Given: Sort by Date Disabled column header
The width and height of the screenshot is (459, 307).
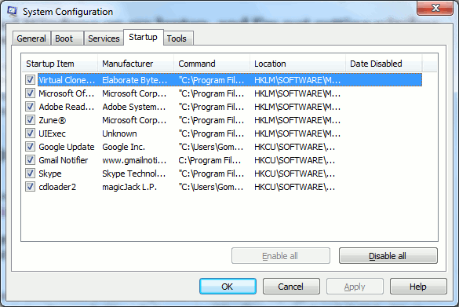Looking at the screenshot, I should pyautogui.click(x=384, y=64).
